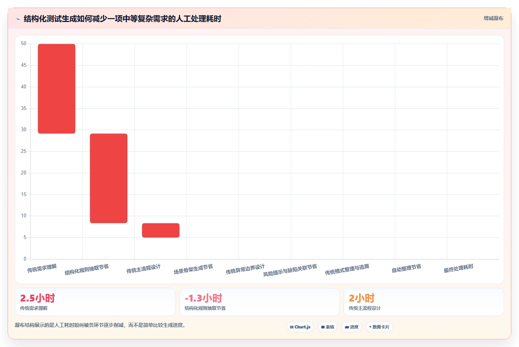Click the 增减瀑布 label in header
519x347 pixels.
pyautogui.click(x=493, y=18)
